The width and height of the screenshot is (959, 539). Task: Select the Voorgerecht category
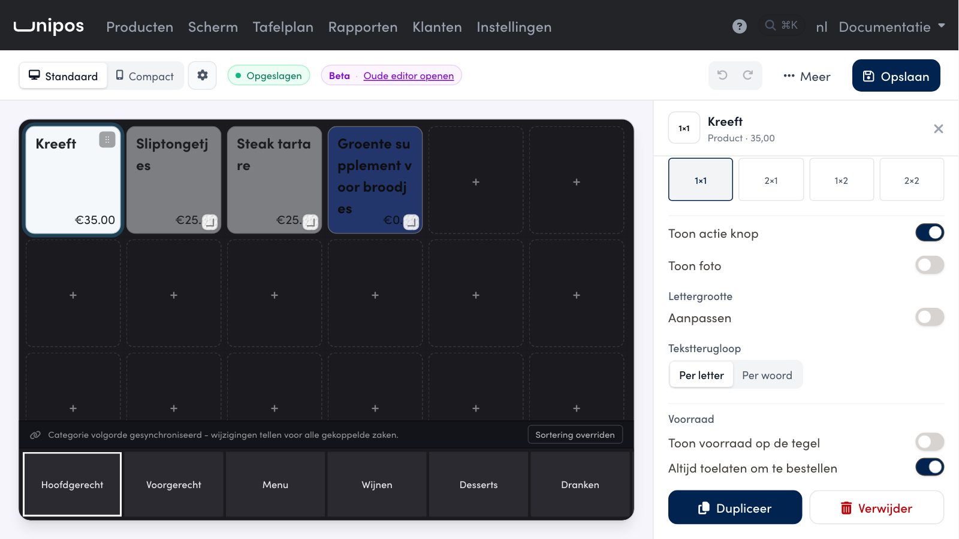click(174, 485)
